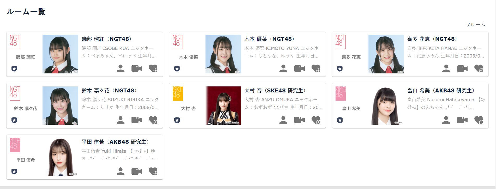Open profile icon on 平田 侑希 card

point(120,171)
